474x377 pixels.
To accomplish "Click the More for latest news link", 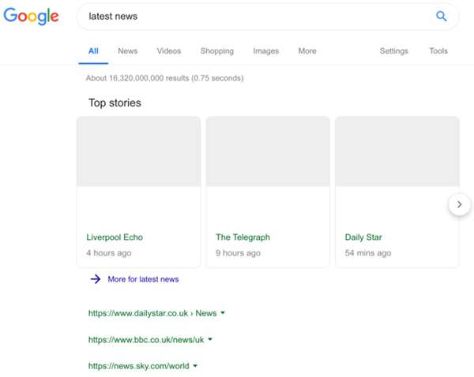I will coord(143,279).
